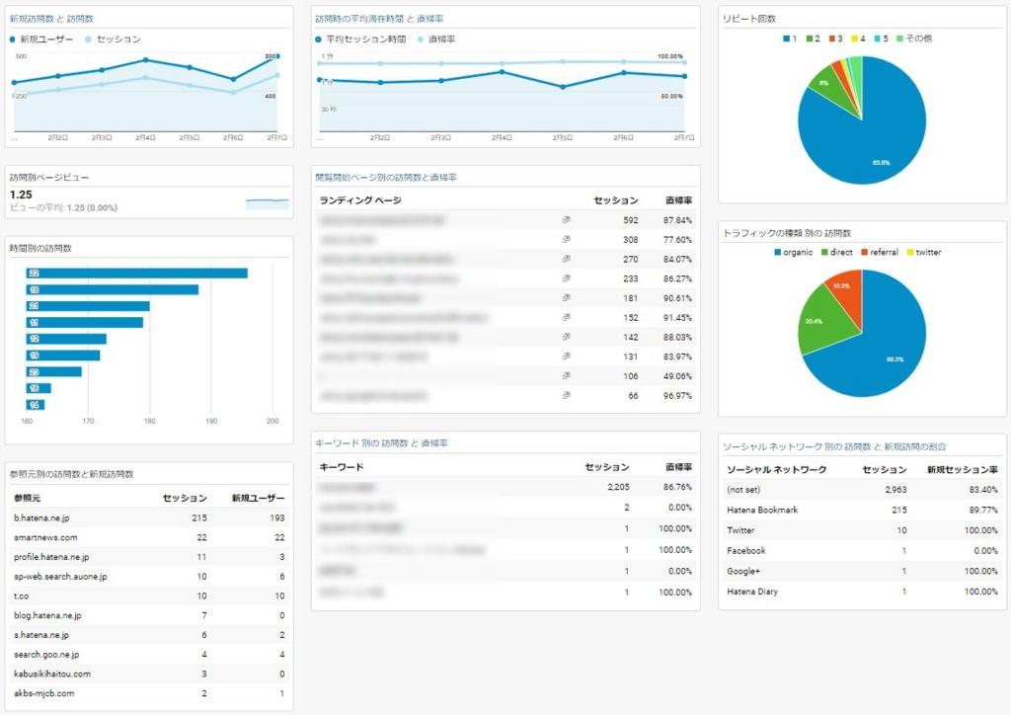
Task: Select the その他 legend swatch in repeat chart
Action: tap(900, 39)
